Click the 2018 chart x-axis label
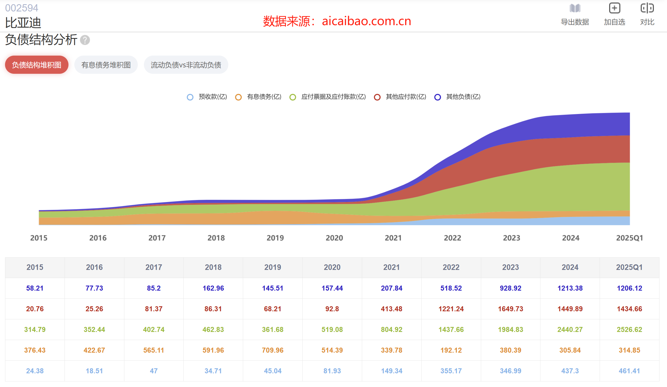This screenshot has height=387, width=667. click(216, 238)
